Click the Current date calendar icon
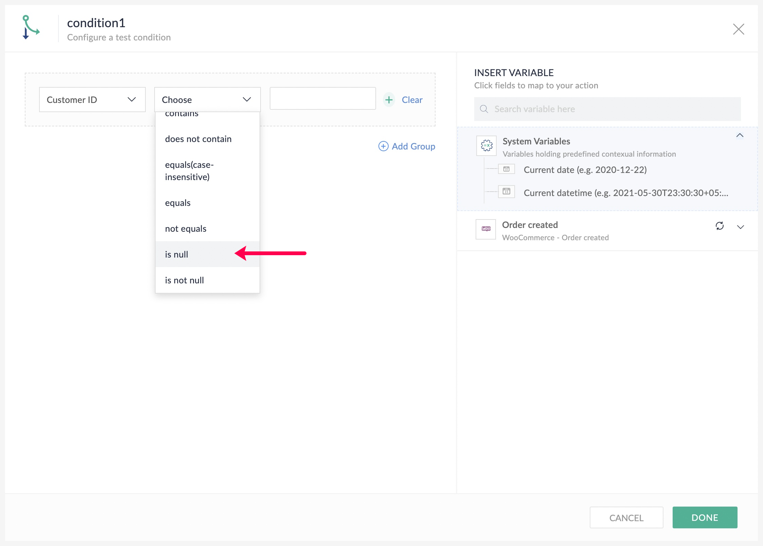Viewport: 763px width, 546px height. 506,169
